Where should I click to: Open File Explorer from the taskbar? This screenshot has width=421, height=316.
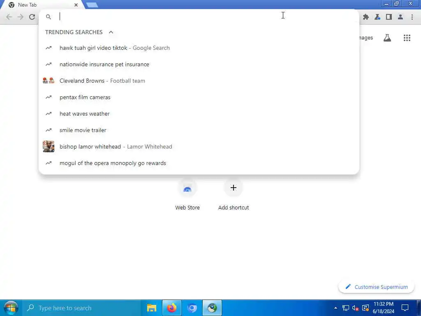(152, 308)
